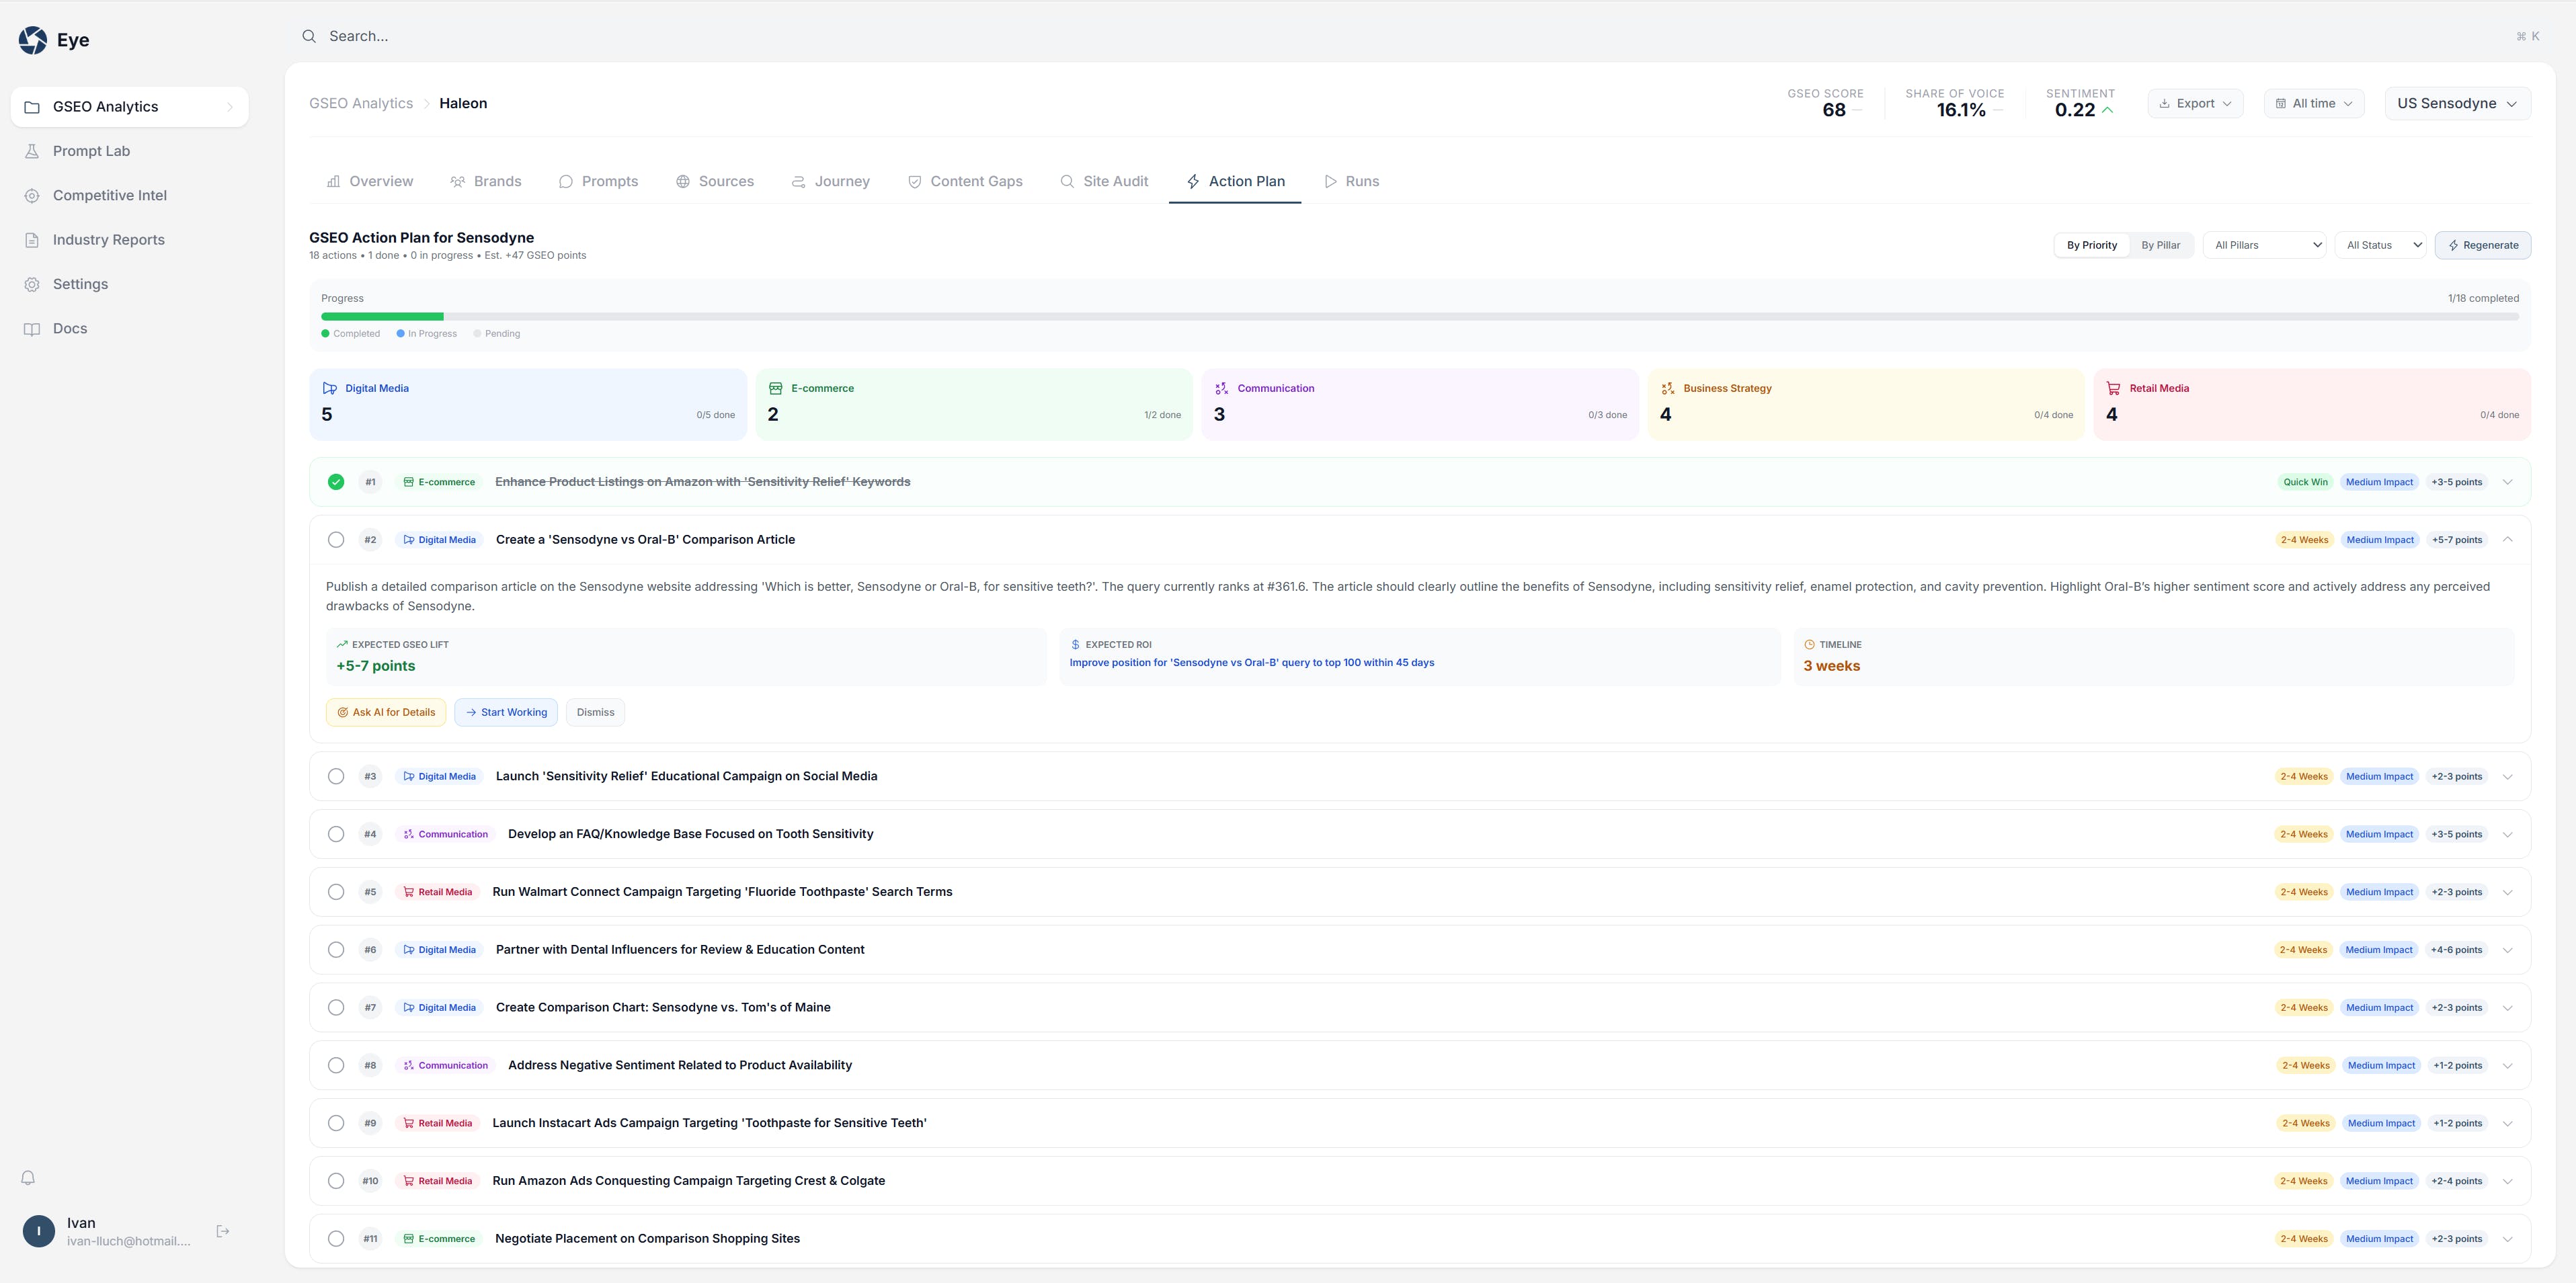
Task: Click the Start Working button
Action: point(506,712)
